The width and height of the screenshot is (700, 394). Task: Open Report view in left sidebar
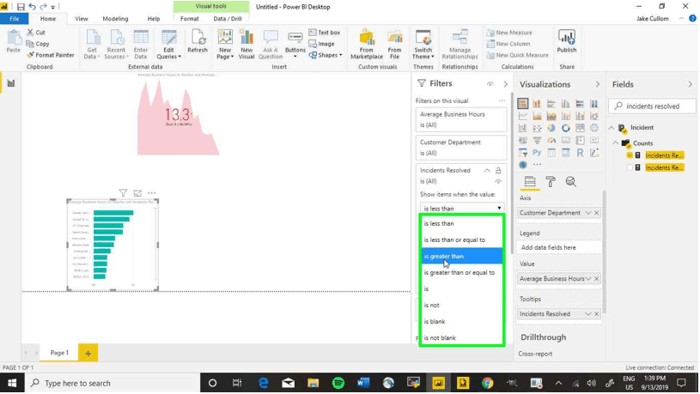point(10,83)
